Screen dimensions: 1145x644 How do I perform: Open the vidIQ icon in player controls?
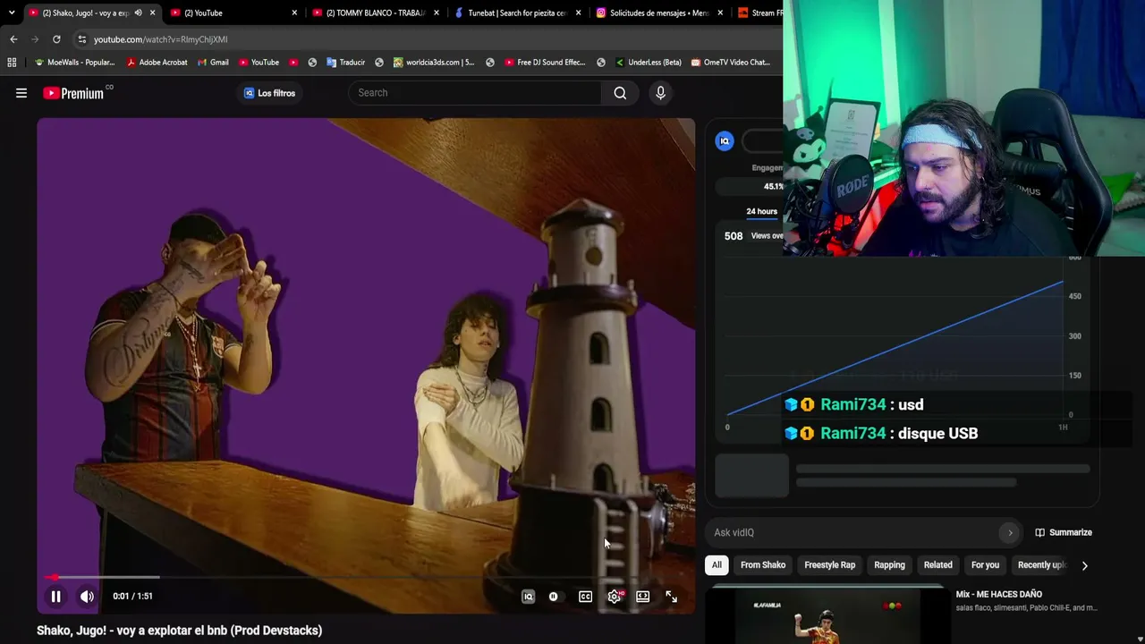pos(528,597)
